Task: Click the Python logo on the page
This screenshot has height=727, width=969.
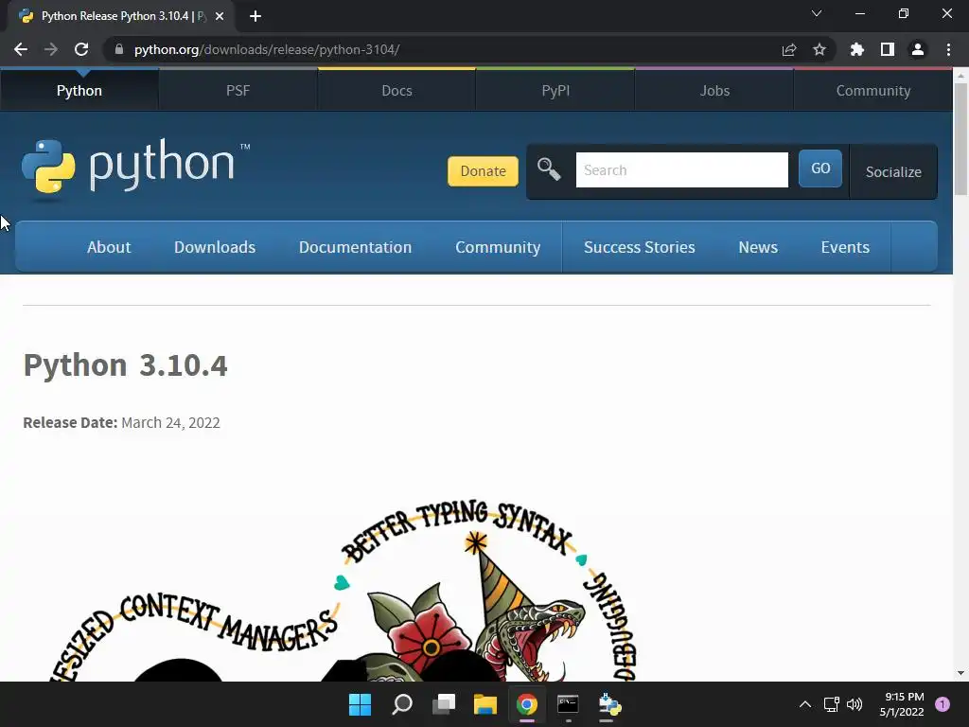Action: tap(136, 168)
